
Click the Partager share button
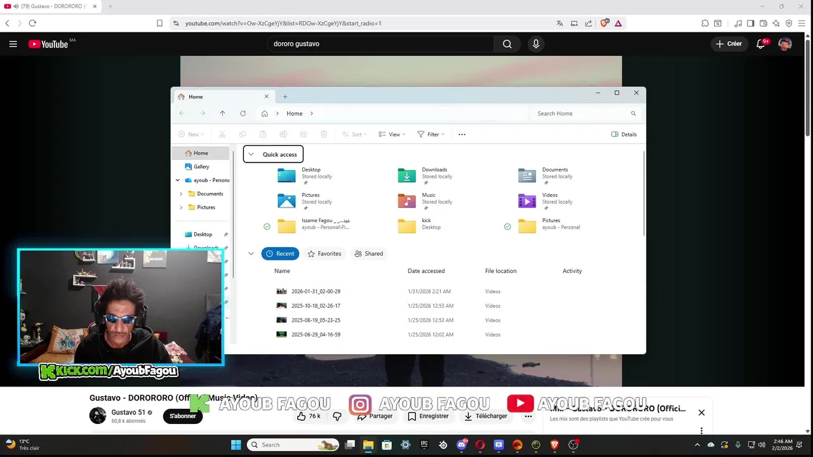point(375,416)
